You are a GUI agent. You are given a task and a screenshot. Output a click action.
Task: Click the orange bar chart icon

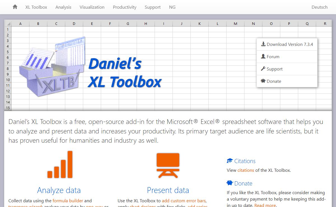pyautogui.click(x=60, y=164)
